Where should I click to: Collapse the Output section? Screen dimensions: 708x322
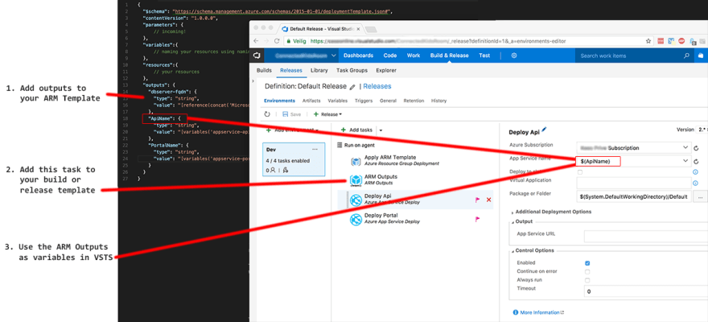pos(513,221)
